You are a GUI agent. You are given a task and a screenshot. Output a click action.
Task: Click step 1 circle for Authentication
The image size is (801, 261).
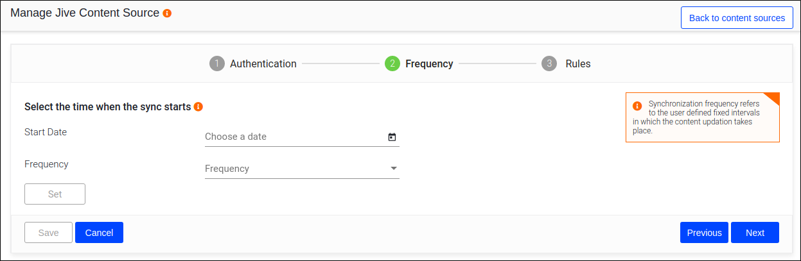217,63
